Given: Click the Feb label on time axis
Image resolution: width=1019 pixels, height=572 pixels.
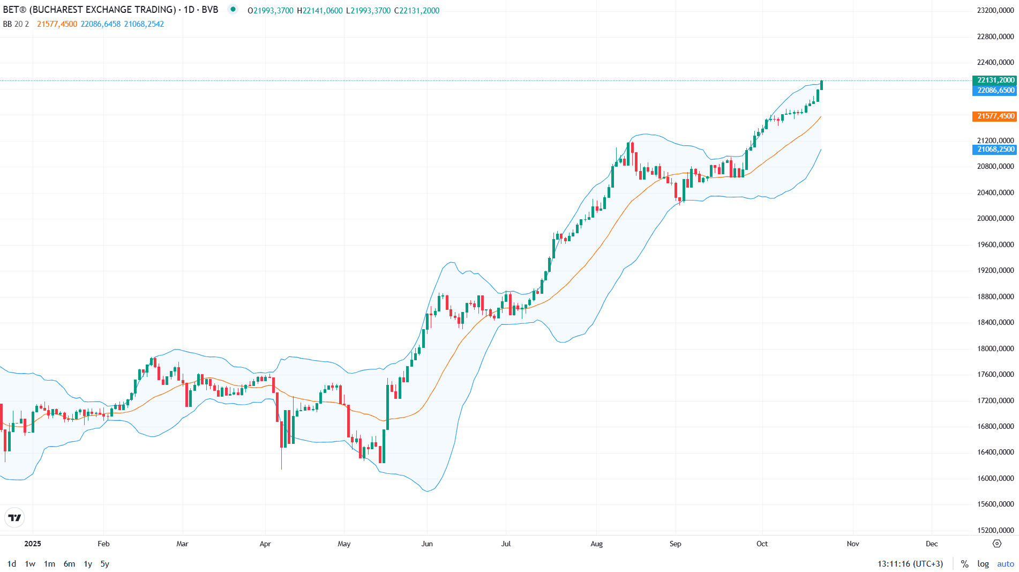Looking at the screenshot, I should [x=103, y=544].
